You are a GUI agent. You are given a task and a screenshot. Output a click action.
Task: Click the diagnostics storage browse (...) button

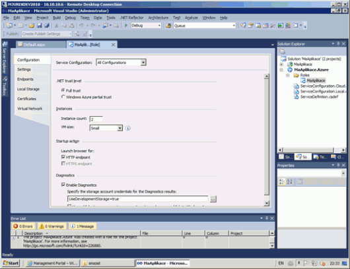[x=213, y=199]
